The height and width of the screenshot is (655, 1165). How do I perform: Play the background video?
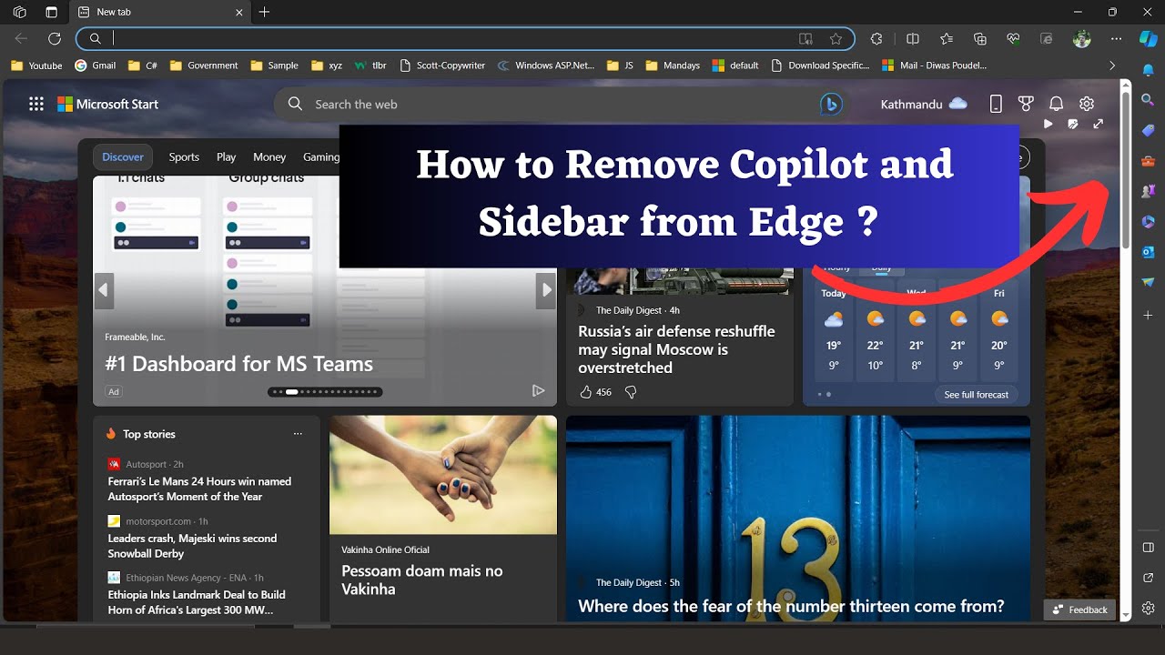[x=1048, y=124]
